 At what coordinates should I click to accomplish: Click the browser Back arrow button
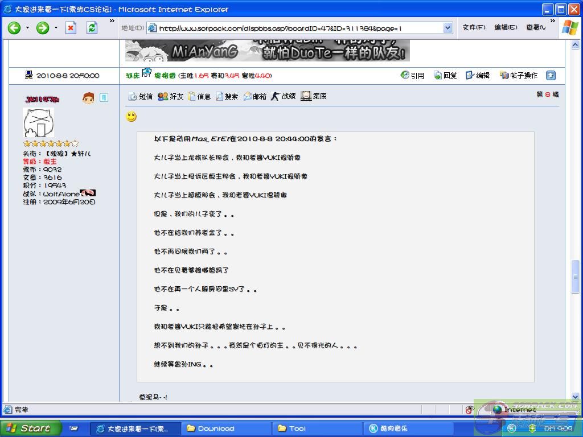tap(14, 28)
